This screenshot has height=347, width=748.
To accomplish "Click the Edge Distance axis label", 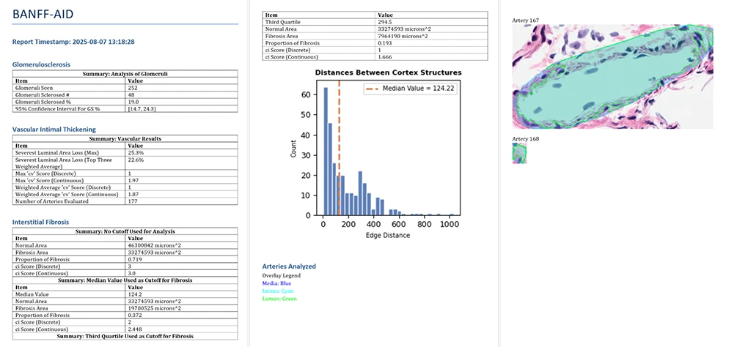I will click(387, 235).
